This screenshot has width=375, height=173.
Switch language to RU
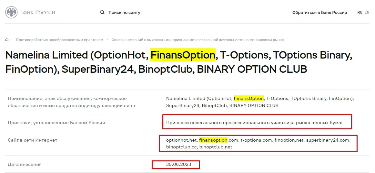point(360,12)
